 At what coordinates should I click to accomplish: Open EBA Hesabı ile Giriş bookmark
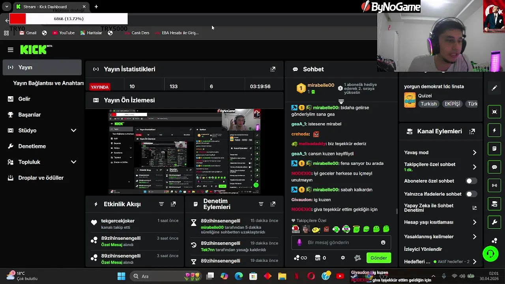[x=177, y=33]
